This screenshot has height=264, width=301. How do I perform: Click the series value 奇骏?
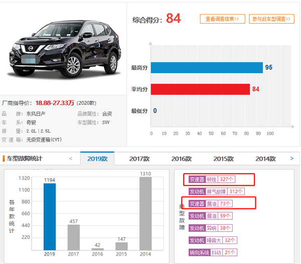pyautogui.click(x=31, y=122)
